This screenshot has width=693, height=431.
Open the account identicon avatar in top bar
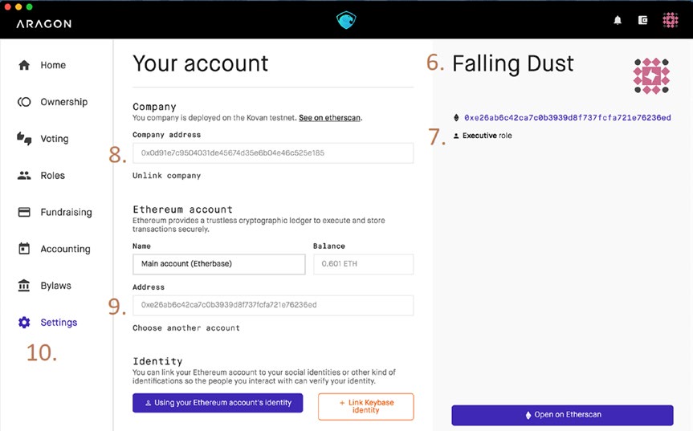pyautogui.click(x=670, y=20)
